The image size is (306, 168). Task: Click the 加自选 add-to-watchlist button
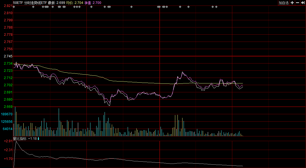pyautogui.click(x=283, y=3)
